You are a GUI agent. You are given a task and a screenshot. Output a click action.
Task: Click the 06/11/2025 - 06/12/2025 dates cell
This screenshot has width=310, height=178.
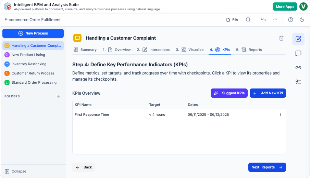pos(208,114)
